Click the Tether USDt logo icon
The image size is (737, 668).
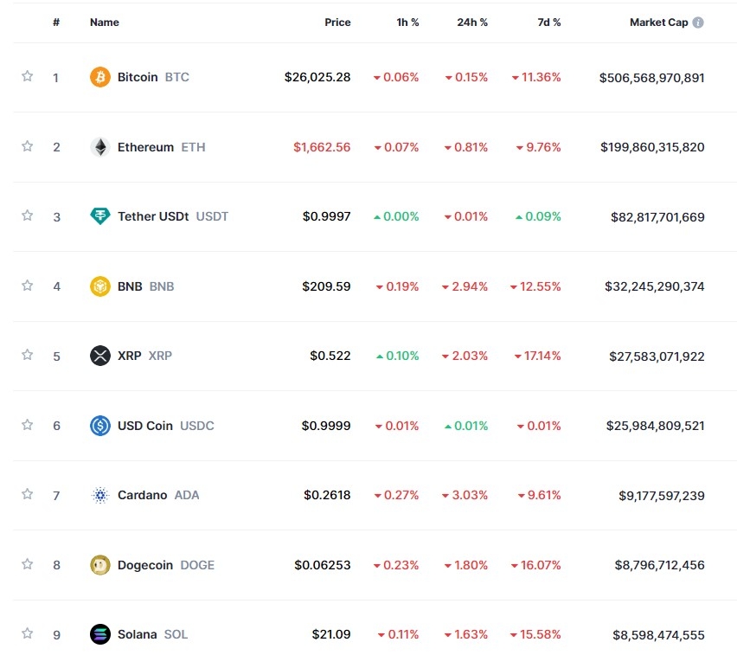point(100,216)
